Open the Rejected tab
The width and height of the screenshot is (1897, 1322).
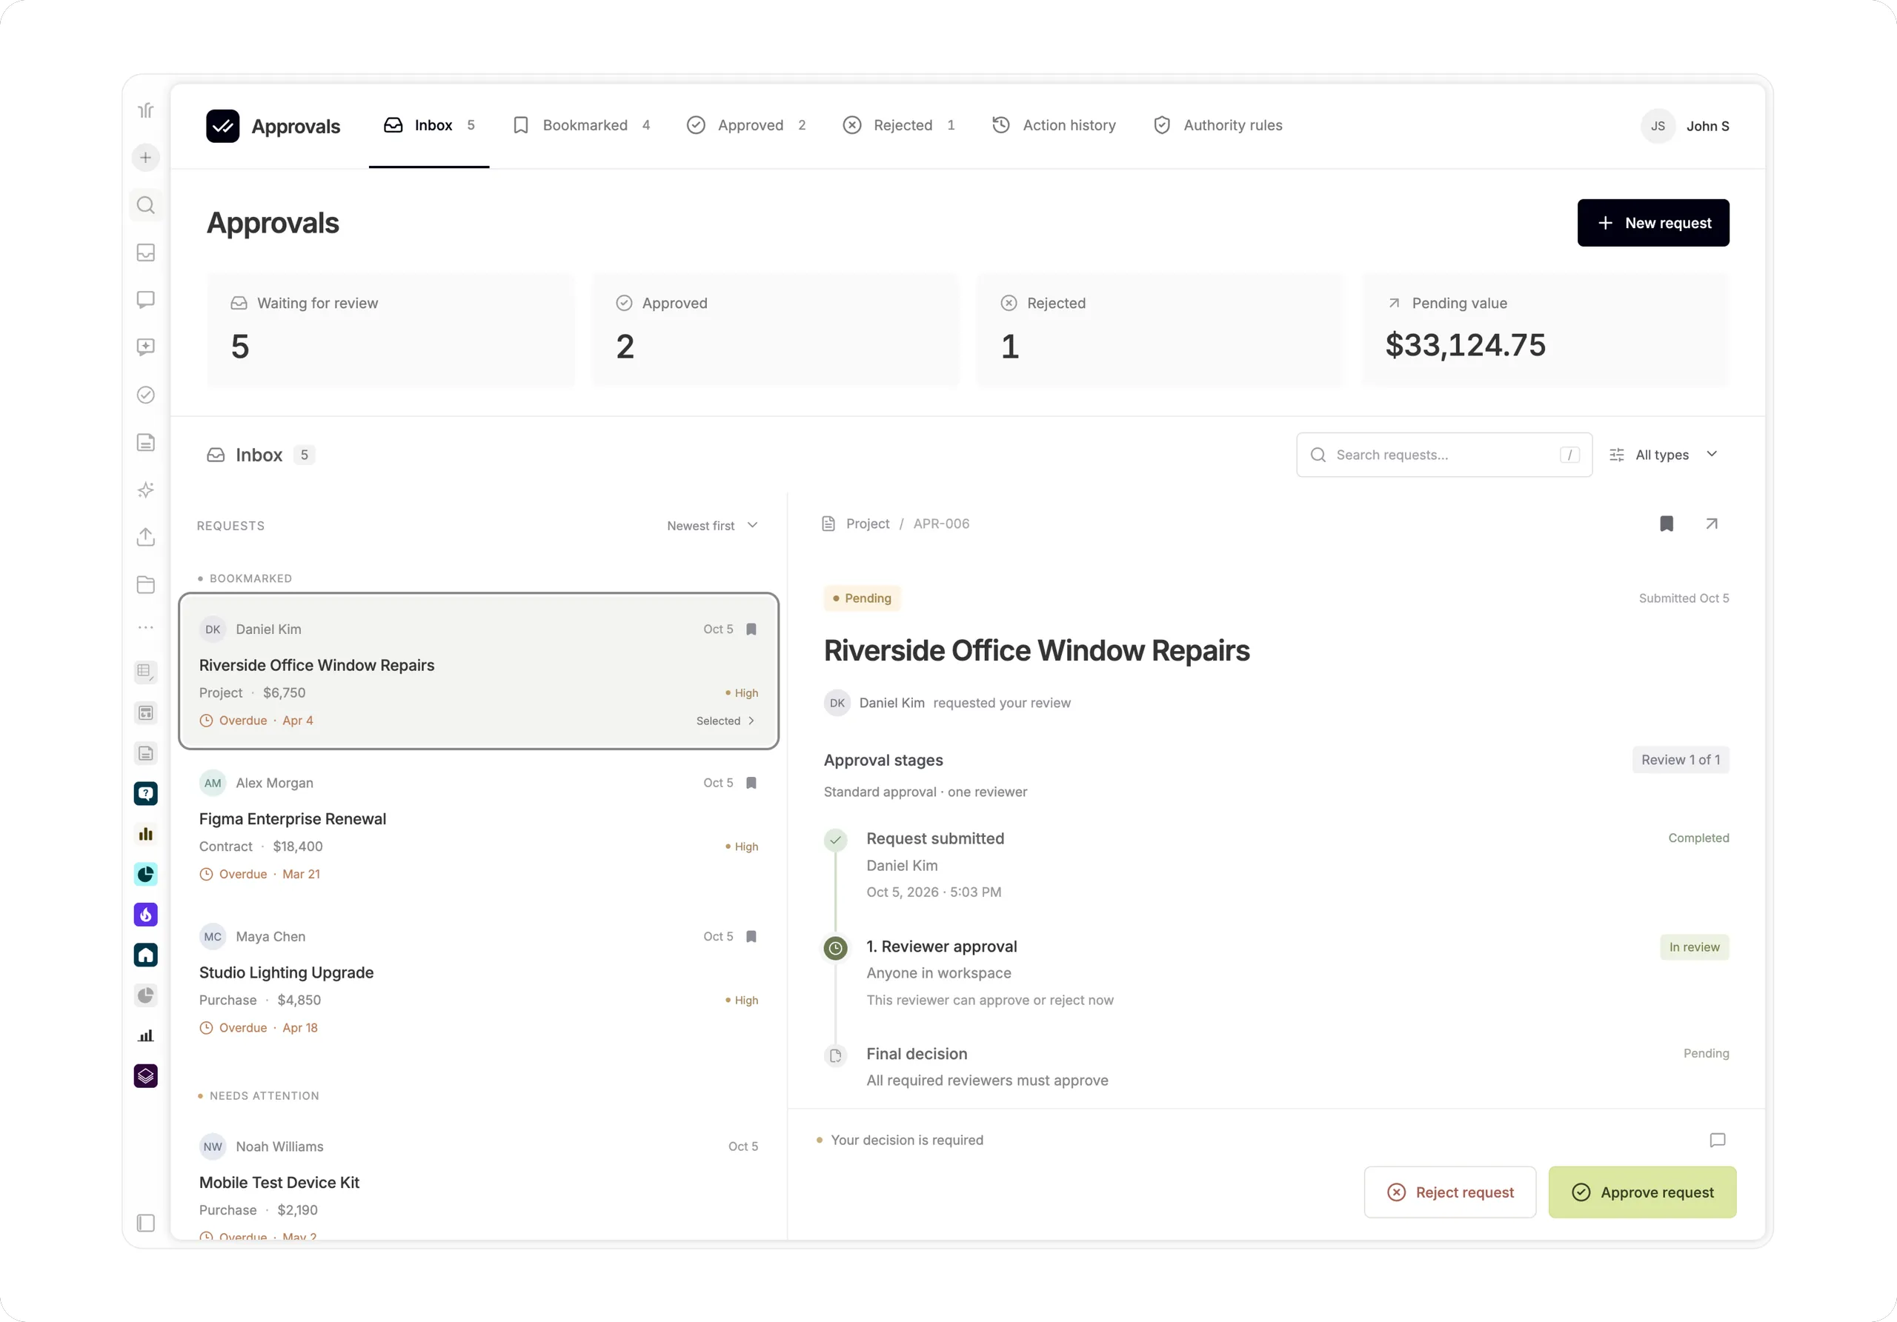pos(898,125)
